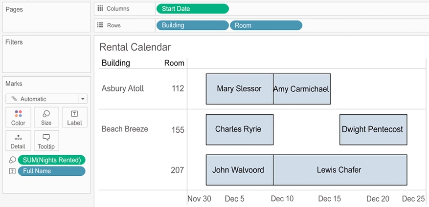This screenshot has height=207, width=429.
Task: Click label icon beside Full Name pill
Action: click(12, 171)
